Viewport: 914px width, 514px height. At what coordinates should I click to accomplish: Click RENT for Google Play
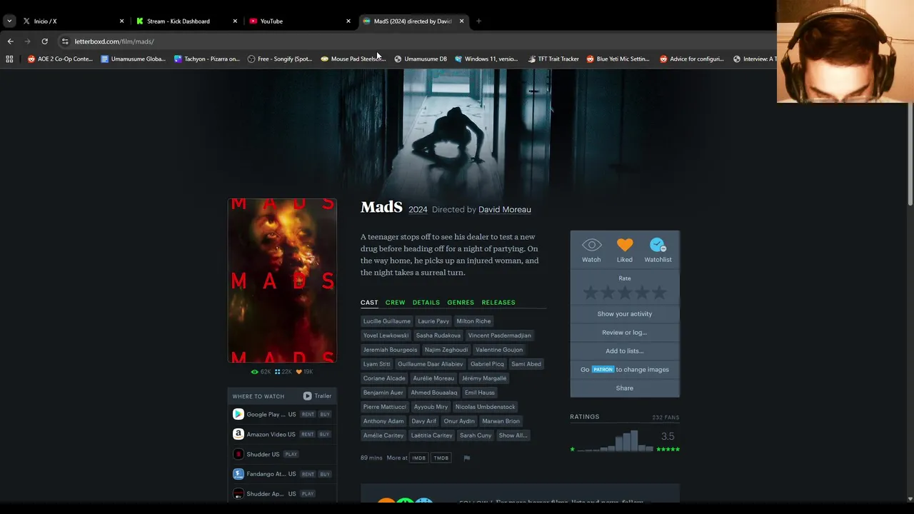pyautogui.click(x=308, y=414)
